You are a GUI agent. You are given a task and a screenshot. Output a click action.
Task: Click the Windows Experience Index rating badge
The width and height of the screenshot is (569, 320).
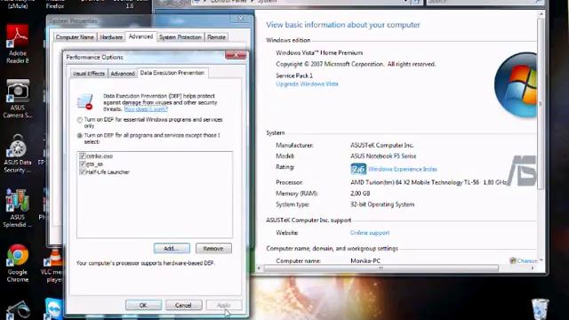coord(358,169)
